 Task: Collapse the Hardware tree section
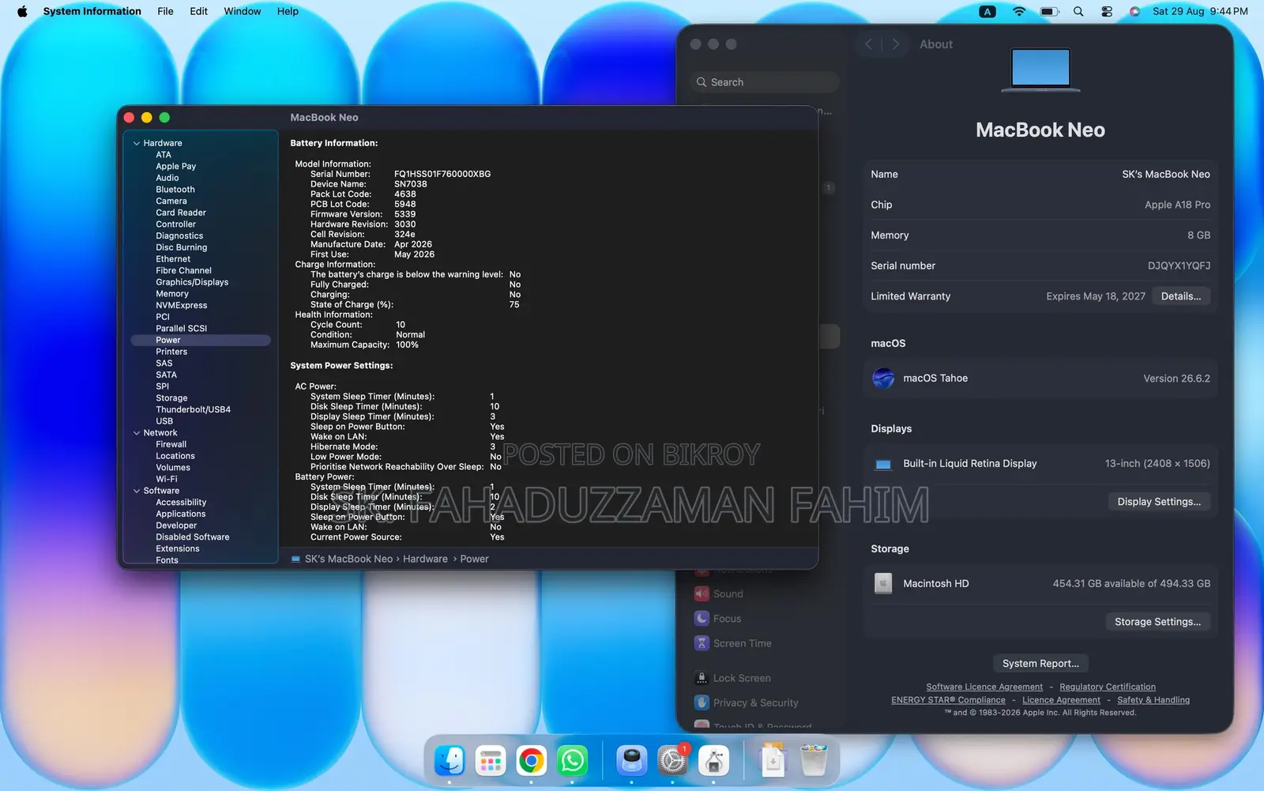click(137, 143)
